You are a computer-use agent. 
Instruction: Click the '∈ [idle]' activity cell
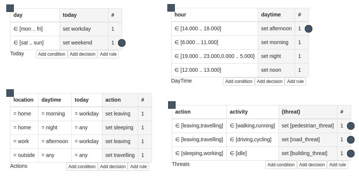[253, 153]
